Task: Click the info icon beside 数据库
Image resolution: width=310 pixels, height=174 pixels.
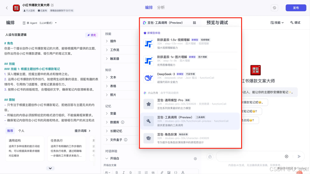Action: point(123,122)
